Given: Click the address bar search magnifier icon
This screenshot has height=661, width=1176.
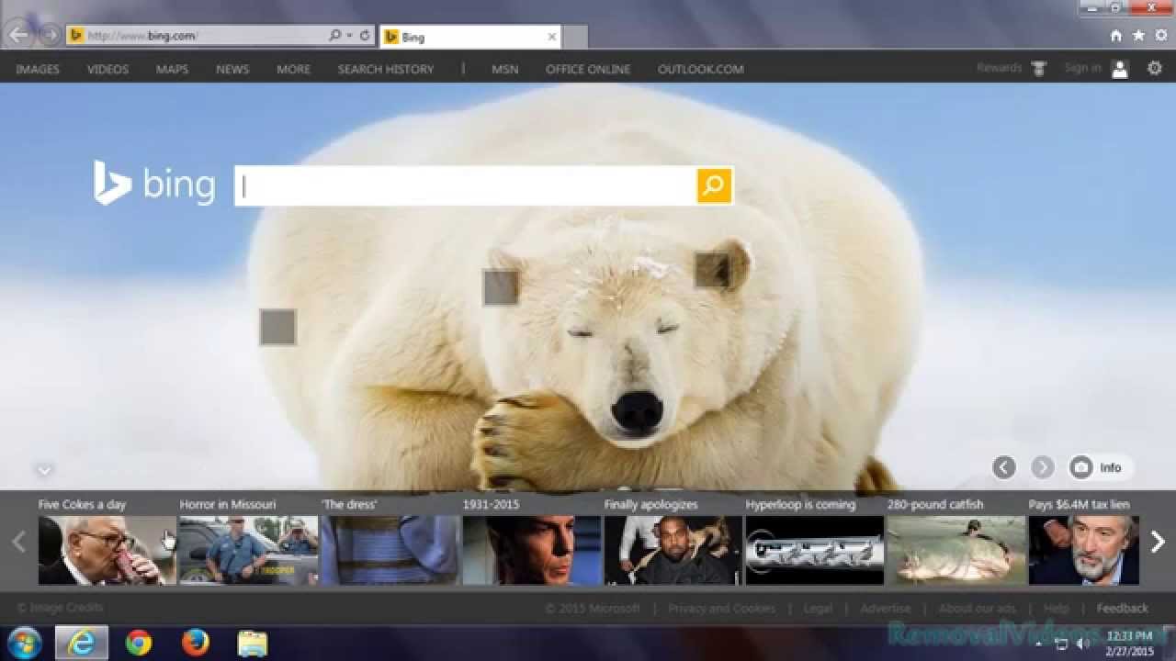Looking at the screenshot, I should click(x=335, y=36).
